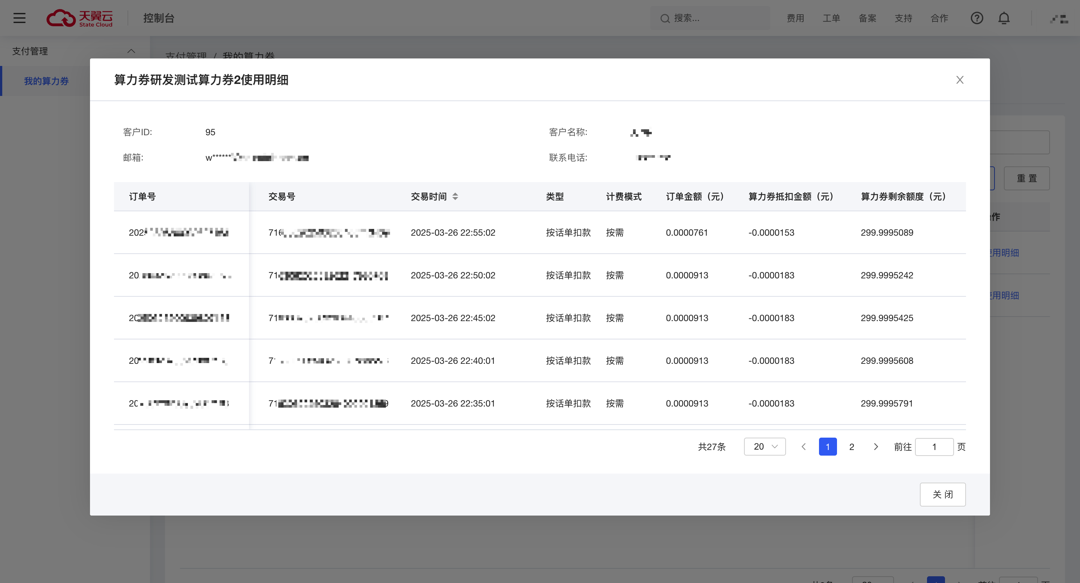Click the user avatar in the top bar
Image resolution: width=1080 pixels, height=583 pixels.
tap(1059, 18)
